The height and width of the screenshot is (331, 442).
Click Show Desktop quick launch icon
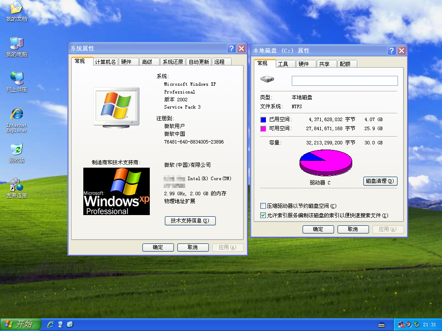(60, 325)
